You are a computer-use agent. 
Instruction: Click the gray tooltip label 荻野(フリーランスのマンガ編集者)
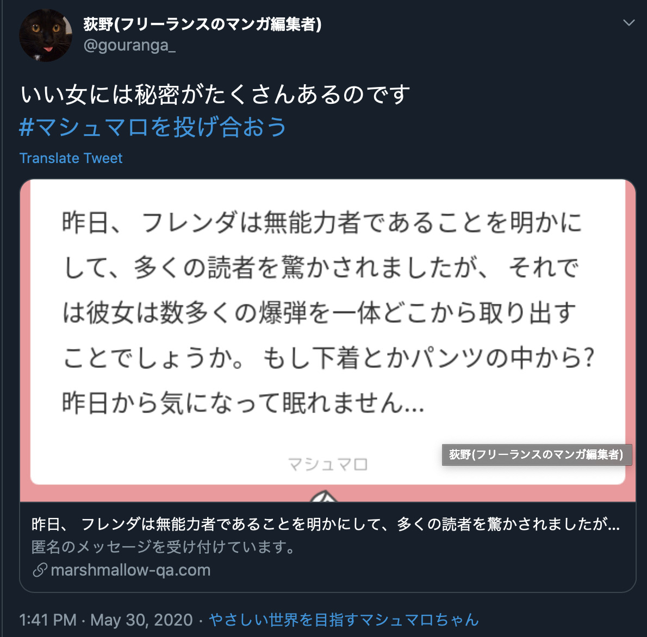[537, 454]
